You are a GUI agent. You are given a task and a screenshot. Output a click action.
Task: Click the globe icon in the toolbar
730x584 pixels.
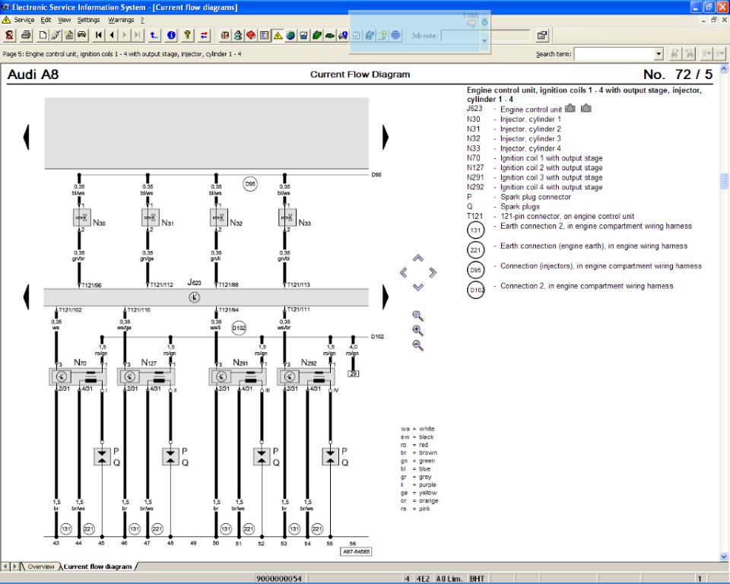[x=290, y=35]
